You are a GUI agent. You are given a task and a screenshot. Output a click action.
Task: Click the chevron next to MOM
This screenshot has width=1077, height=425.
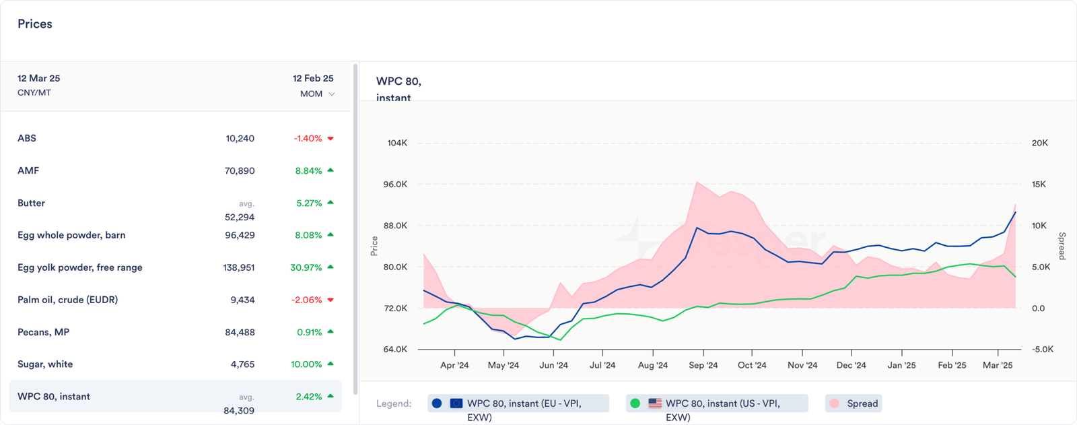click(331, 94)
